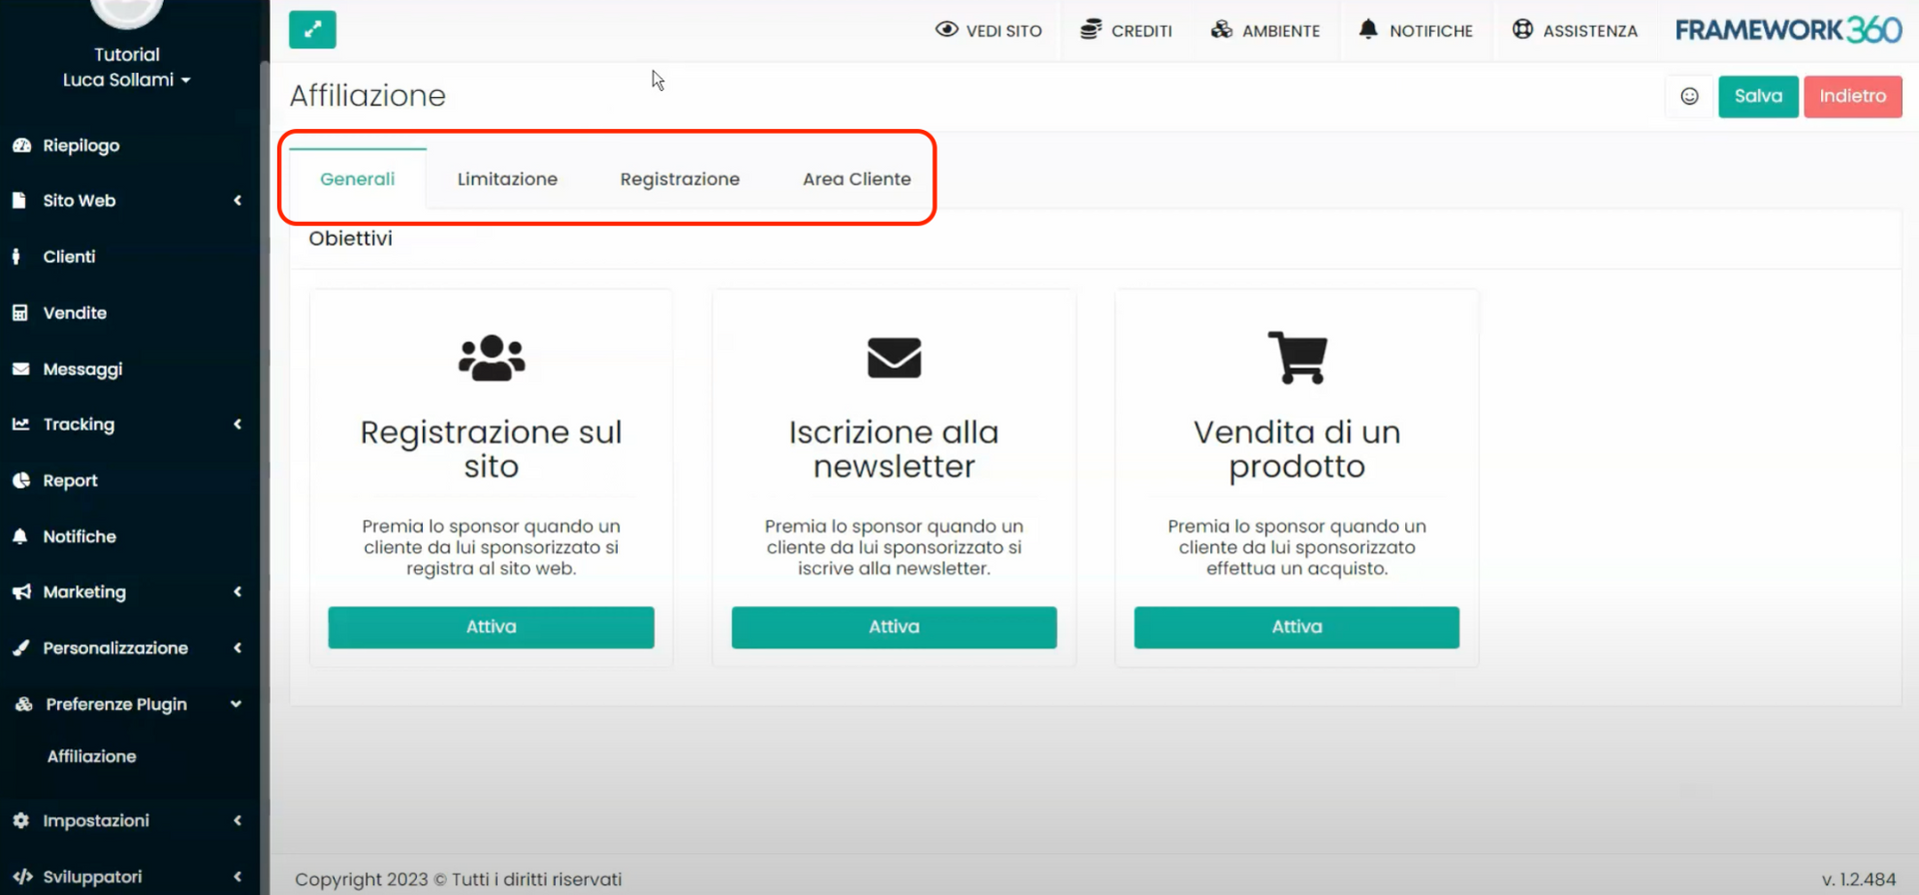
Task: Click the Sviluppatori code icon in sidebar
Action: coord(22,876)
